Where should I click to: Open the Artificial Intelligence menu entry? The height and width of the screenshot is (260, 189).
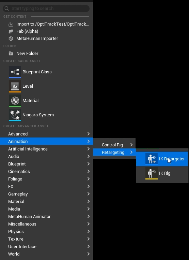click(46, 149)
